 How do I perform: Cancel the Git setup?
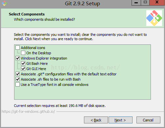[148, 120]
